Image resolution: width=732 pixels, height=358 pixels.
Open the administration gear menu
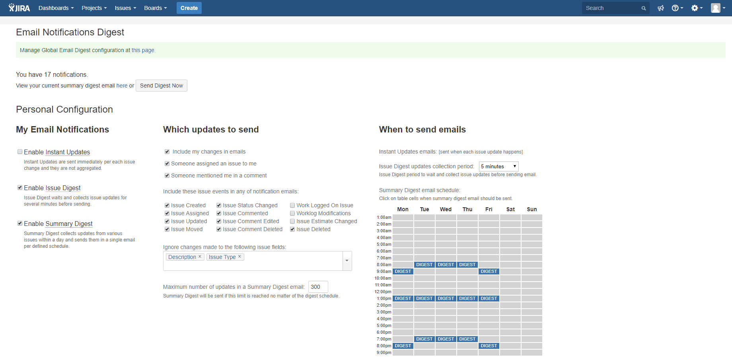point(695,8)
